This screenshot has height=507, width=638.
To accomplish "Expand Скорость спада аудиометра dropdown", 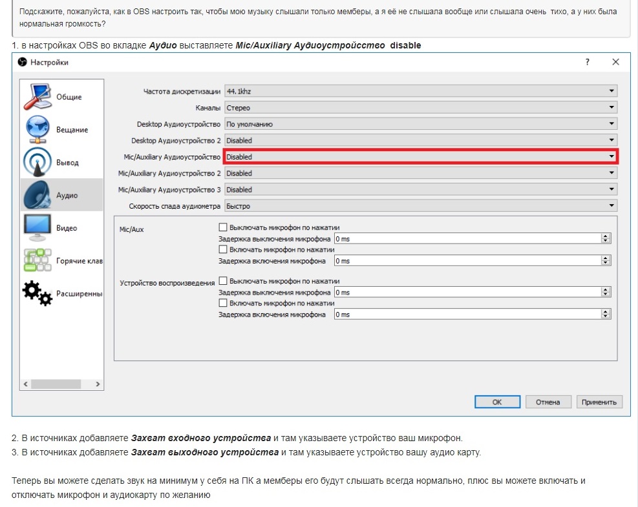I will (x=421, y=206).
